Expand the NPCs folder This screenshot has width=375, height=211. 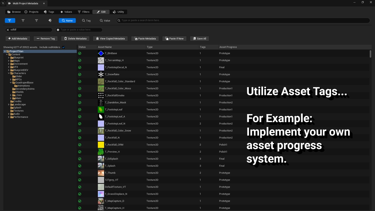coord(11,79)
